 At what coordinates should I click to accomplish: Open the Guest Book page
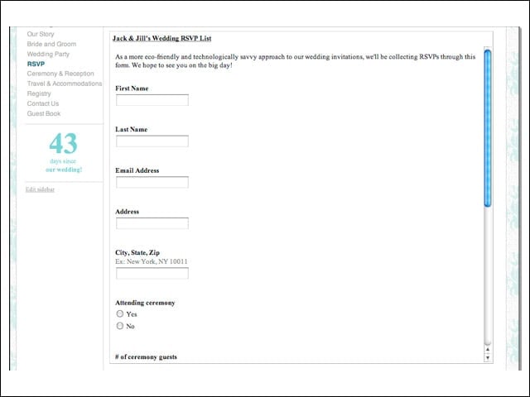click(x=44, y=113)
